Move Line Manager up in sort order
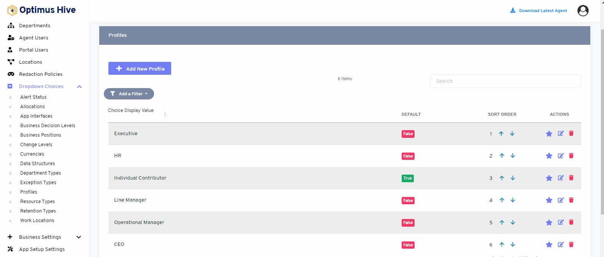604x257 pixels. [502, 200]
